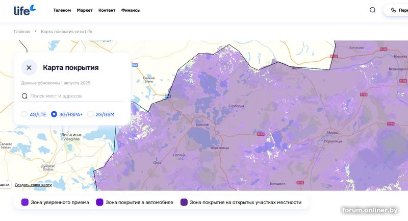Focus the Поиск мест и адресов field
408x221 pixels.
click(x=72, y=96)
